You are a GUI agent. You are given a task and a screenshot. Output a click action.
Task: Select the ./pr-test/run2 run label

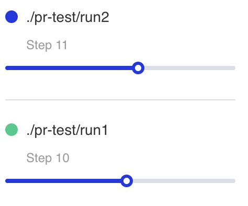68,17
